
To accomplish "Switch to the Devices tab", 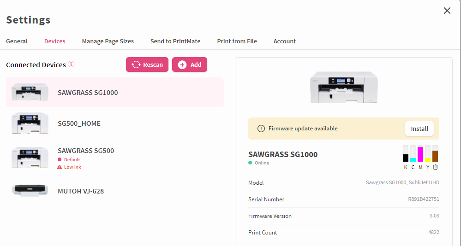I will coord(55,41).
